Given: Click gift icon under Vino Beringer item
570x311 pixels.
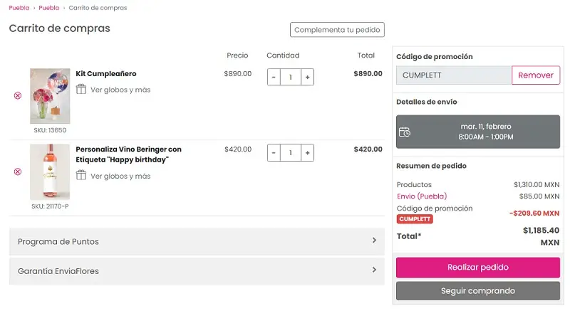Looking at the screenshot, I should point(81,176).
